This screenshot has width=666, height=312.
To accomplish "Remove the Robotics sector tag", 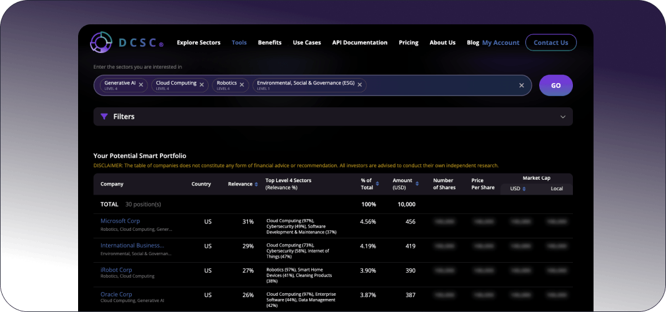I will tap(242, 85).
